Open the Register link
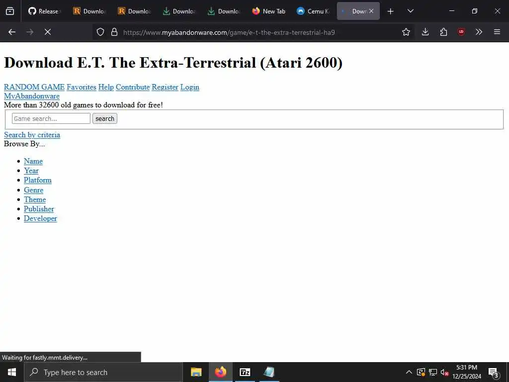 click(165, 87)
